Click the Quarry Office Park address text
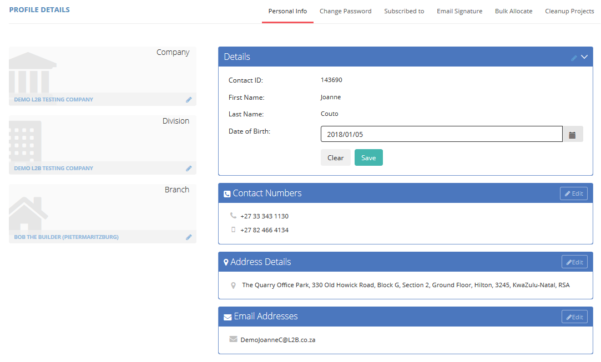Image resolution: width=601 pixels, height=362 pixels. pyautogui.click(x=406, y=285)
